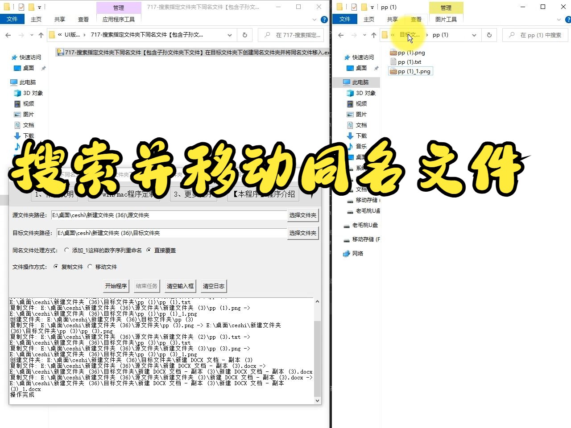Select file pp (1).png in right window

[x=407, y=53]
